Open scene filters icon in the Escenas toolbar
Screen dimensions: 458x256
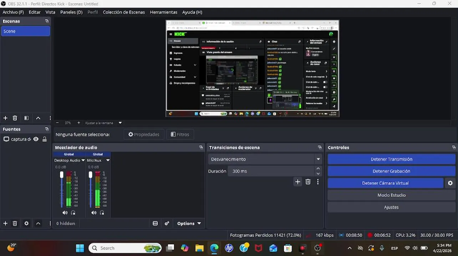point(26,118)
